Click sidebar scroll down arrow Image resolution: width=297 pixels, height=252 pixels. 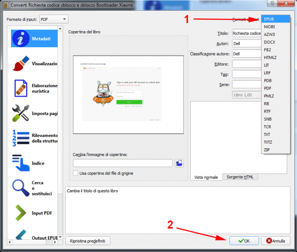[x=60, y=237]
